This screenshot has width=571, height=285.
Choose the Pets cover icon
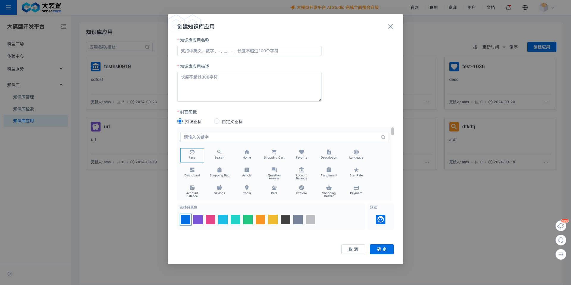(x=274, y=190)
